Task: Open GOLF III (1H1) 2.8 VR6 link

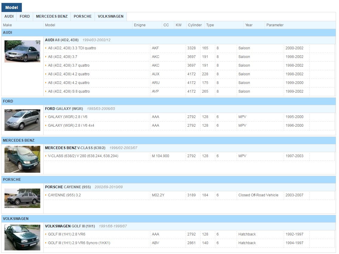Action: coord(67,234)
